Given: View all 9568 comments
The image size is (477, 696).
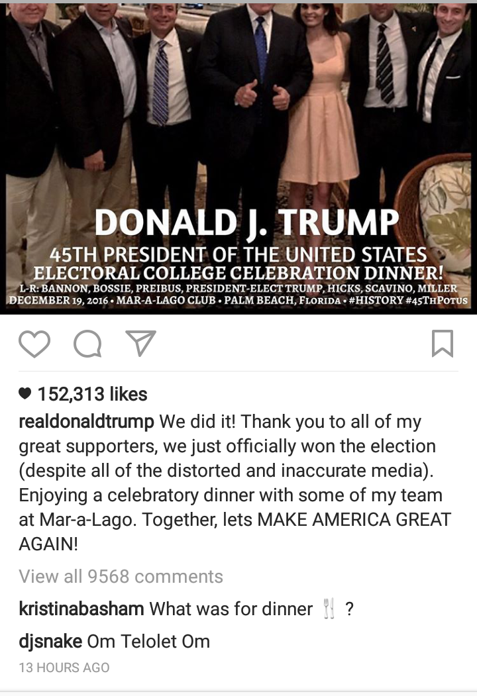Looking at the screenshot, I should [121, 576].
